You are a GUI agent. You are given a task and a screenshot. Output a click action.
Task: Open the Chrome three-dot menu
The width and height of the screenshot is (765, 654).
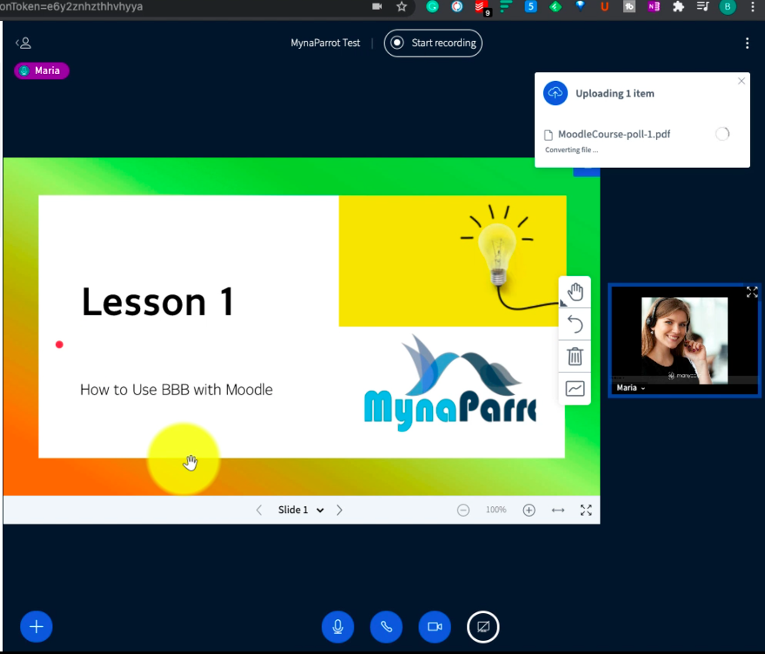pos(753,7)
